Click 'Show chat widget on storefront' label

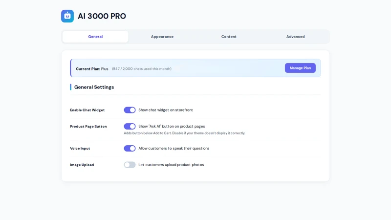[x=166, y=110]
